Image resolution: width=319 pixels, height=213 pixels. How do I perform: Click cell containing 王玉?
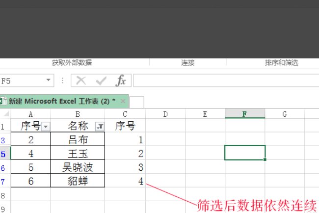[78, 153]
